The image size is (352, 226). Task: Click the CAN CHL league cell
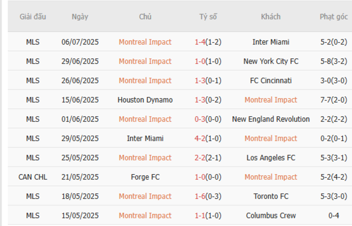pos(33,177)
